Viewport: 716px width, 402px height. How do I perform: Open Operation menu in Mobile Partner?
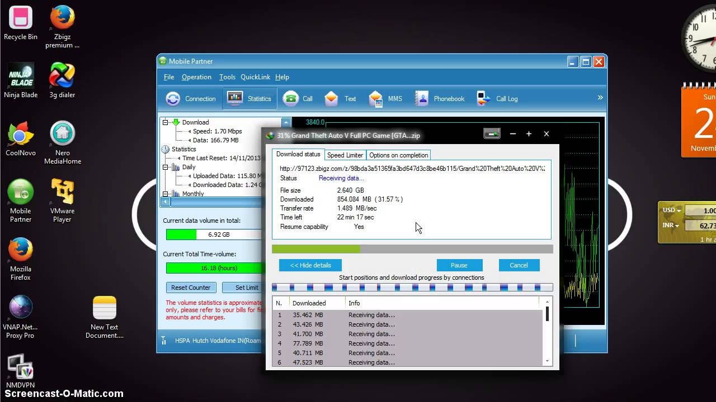(x=196, y=77)
